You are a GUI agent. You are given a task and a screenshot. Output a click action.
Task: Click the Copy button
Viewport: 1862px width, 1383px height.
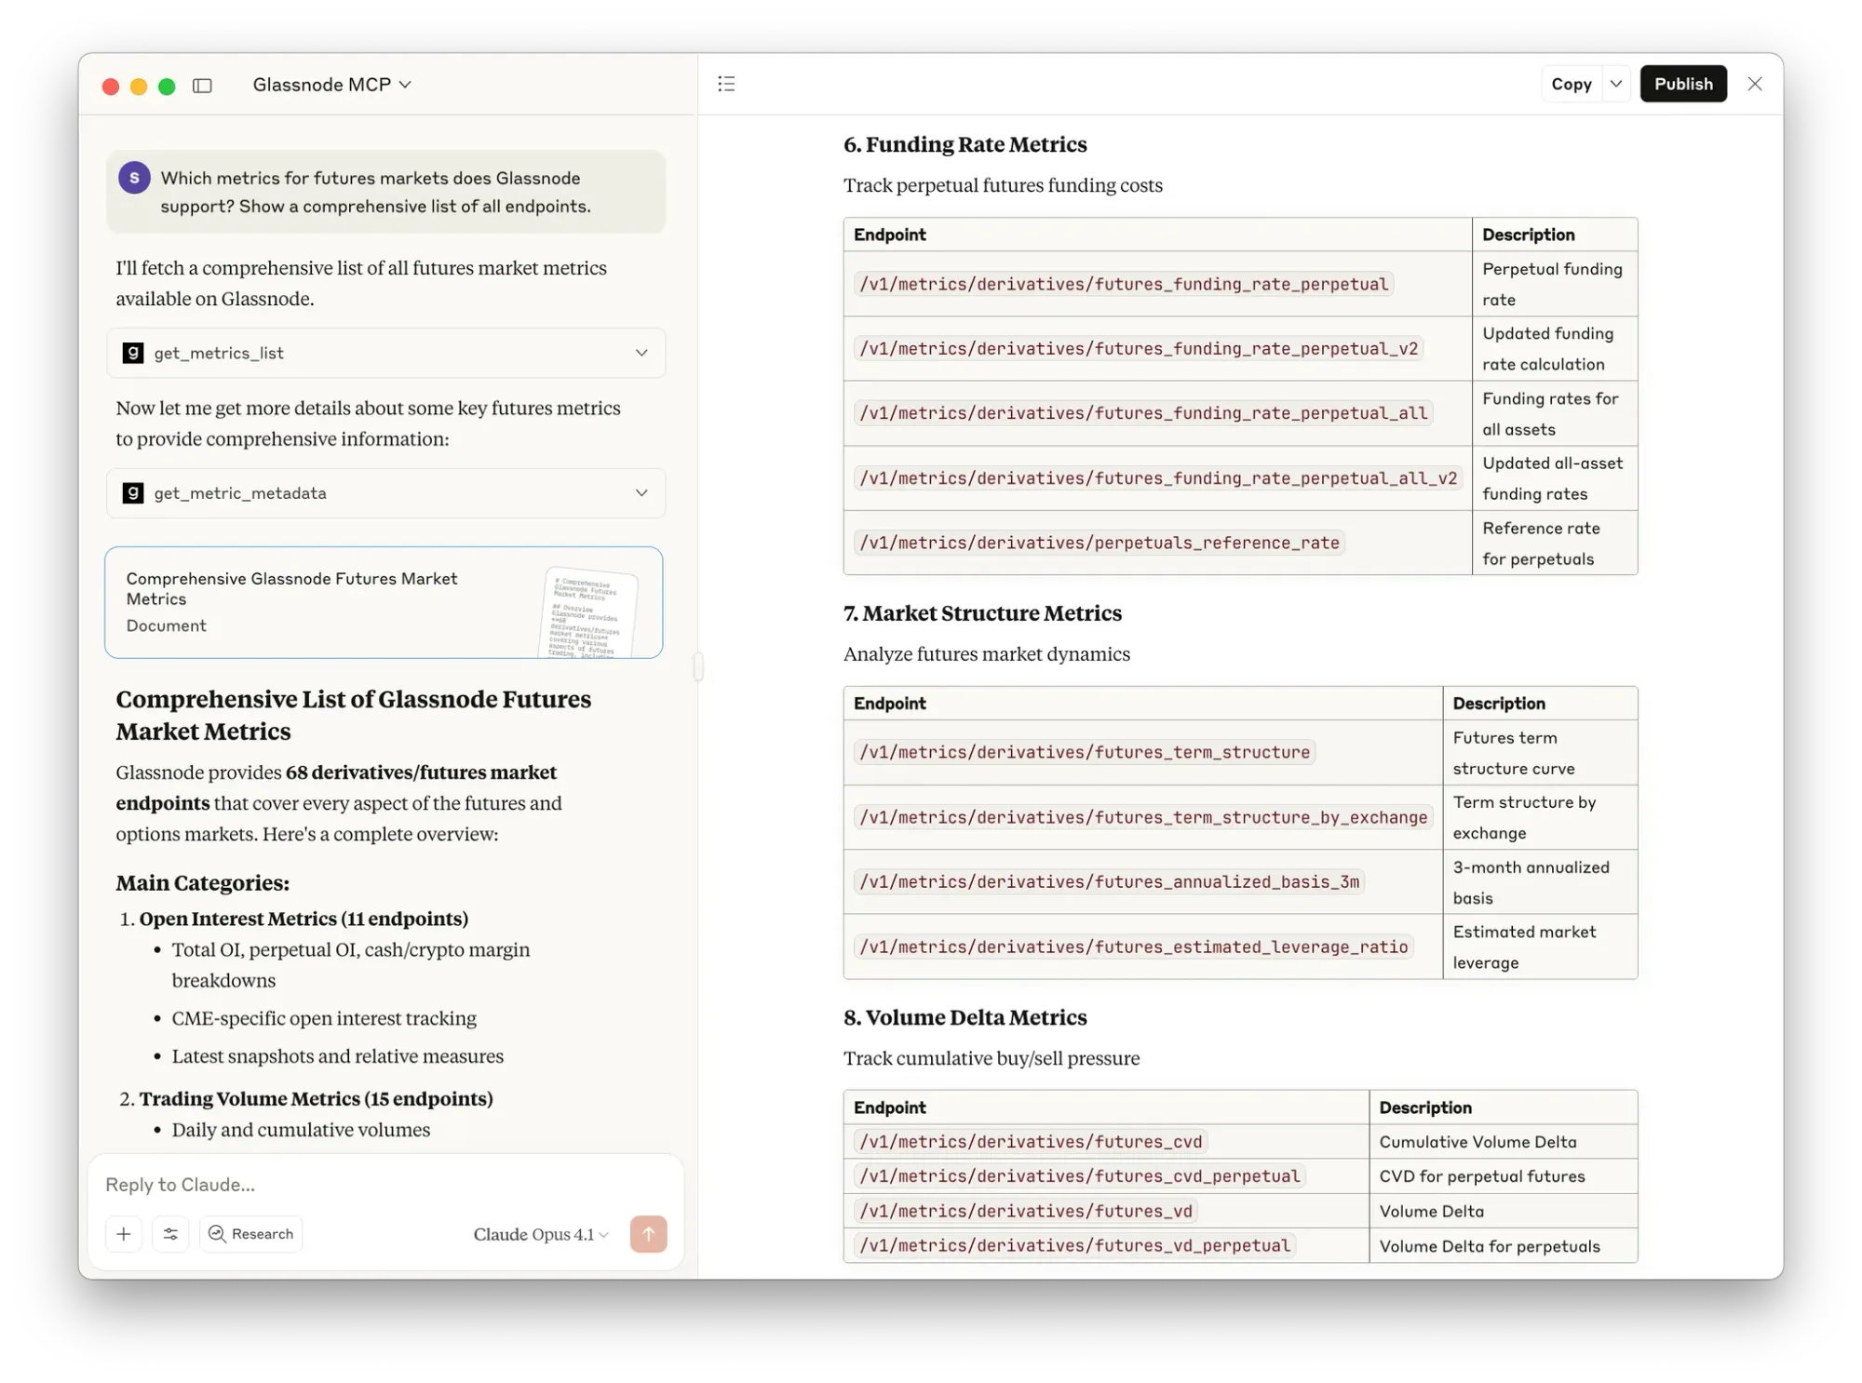click(1571, 84)
